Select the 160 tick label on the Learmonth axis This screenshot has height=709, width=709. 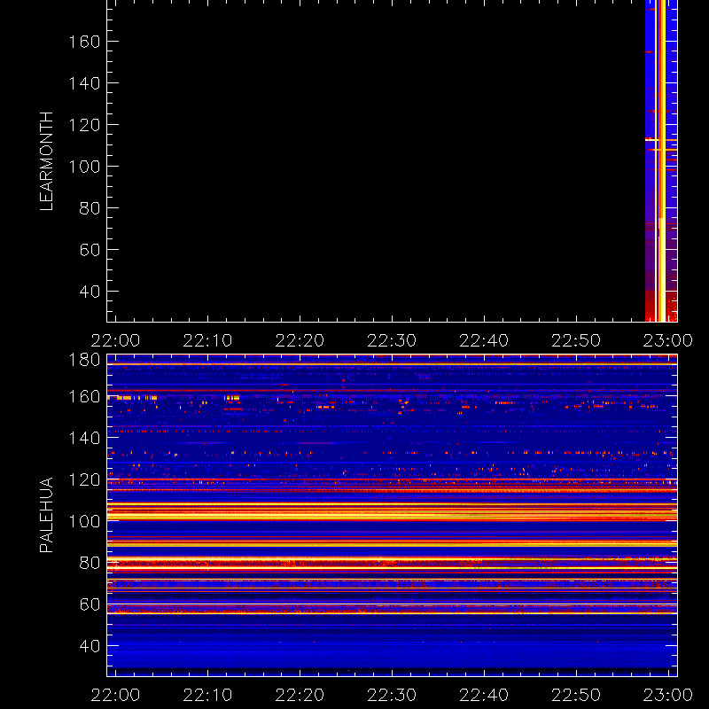coord(84,42)
